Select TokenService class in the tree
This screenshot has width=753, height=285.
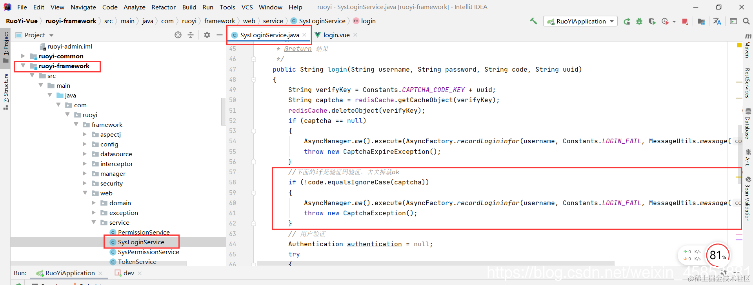coord(133,262)
